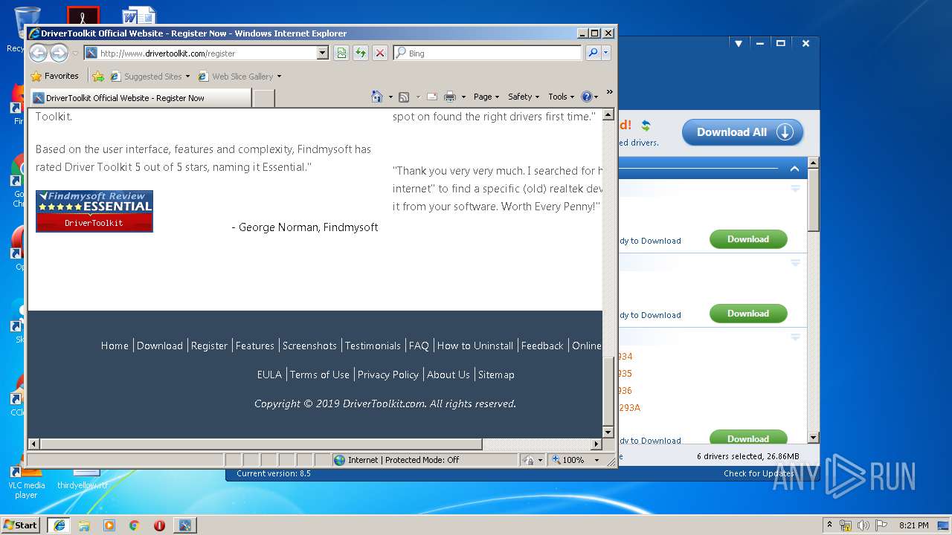Open Internet Explorer from taskbar
Viewport: 952px width, 535px height.
pyautogui.click(x=59, y=525)
